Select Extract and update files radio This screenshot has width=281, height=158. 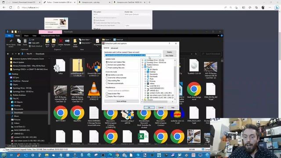107,65
